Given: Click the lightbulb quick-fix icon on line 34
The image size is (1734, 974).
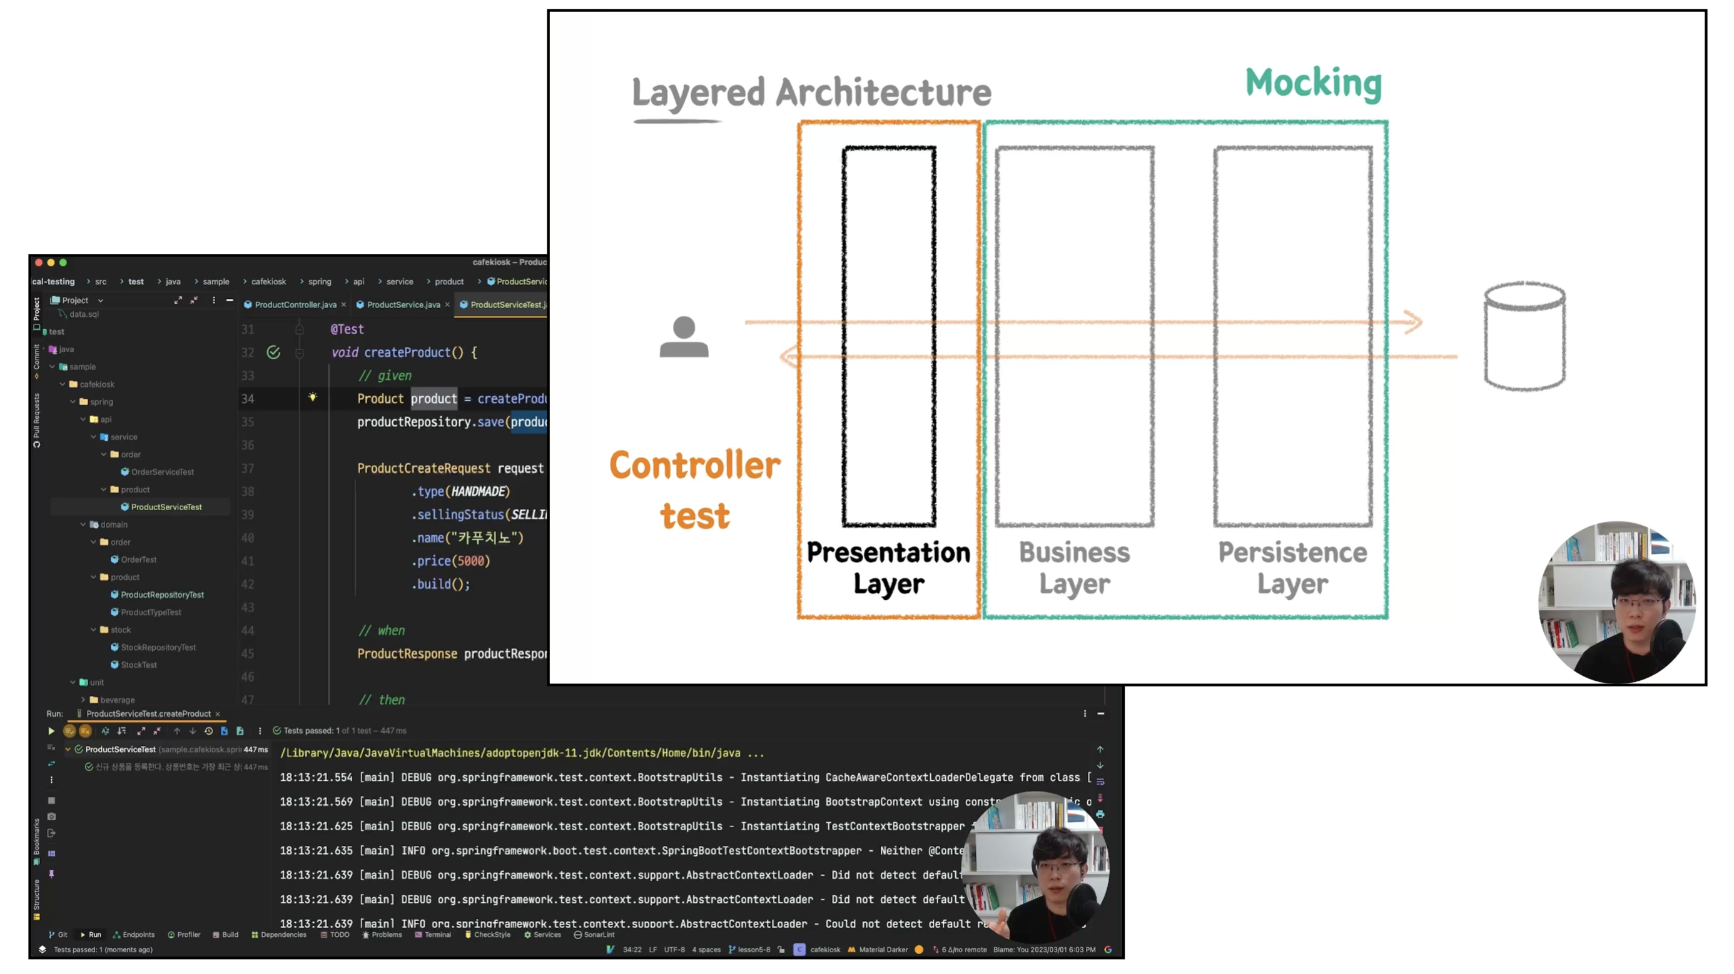Looking at the screenshot, I should pyautogui.click(x=312, y=398).
